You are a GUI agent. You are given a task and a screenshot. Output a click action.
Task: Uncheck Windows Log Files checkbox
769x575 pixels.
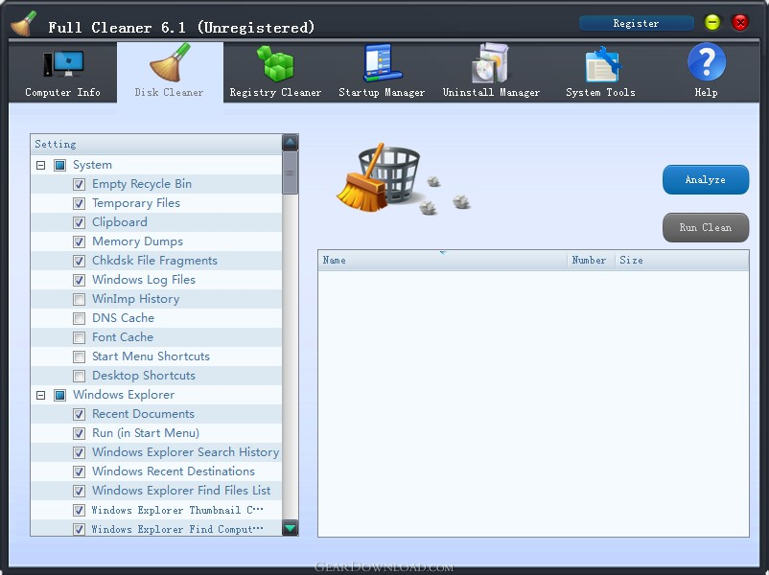[79, 280]
